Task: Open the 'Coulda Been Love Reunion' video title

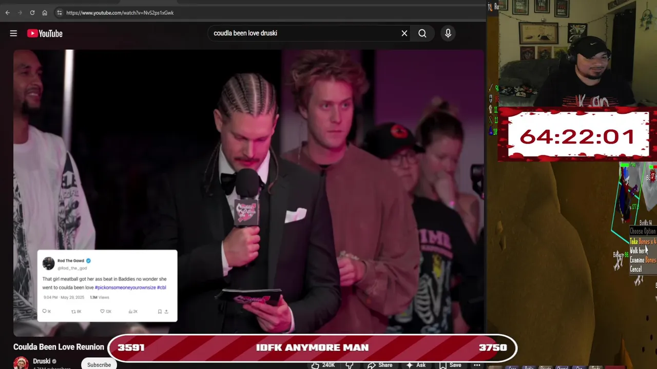Action: (x=59, y=347)
